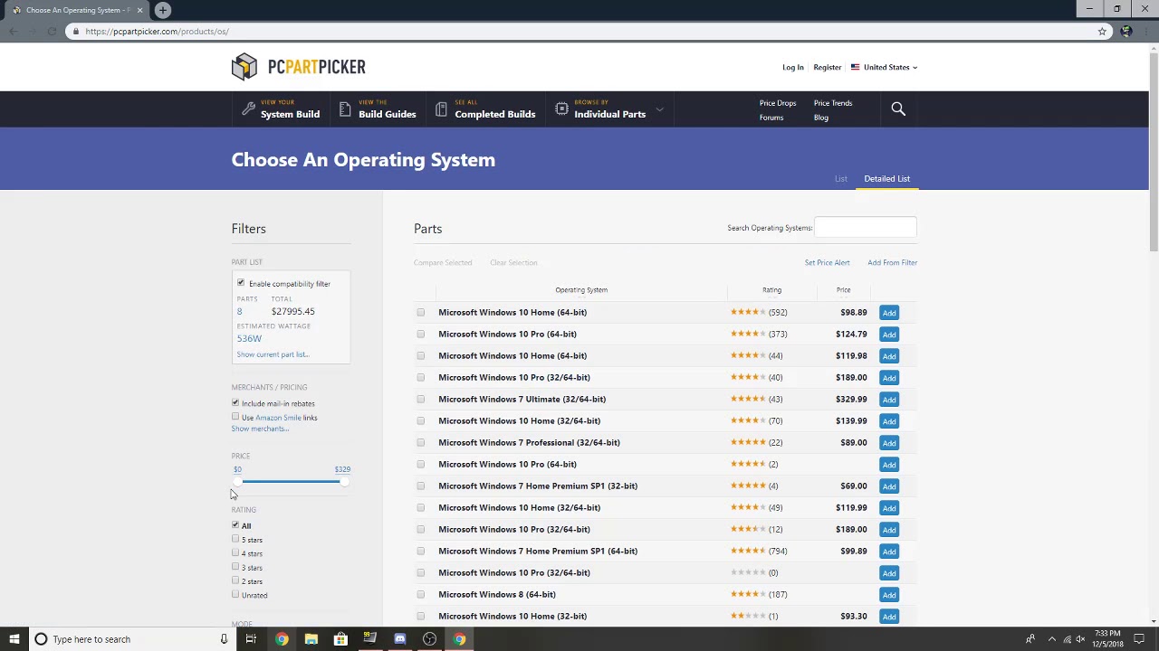1159x651 pixels.
Task: Open Microsoft Windows 10 Pro (64-bit) $124.79
Action: pyautogui.click(x=507, y=334)
